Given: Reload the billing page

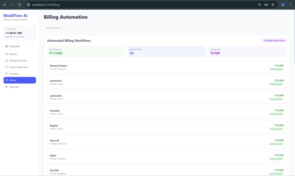Looking at the screenshot, I should click(x=19, y=5).
